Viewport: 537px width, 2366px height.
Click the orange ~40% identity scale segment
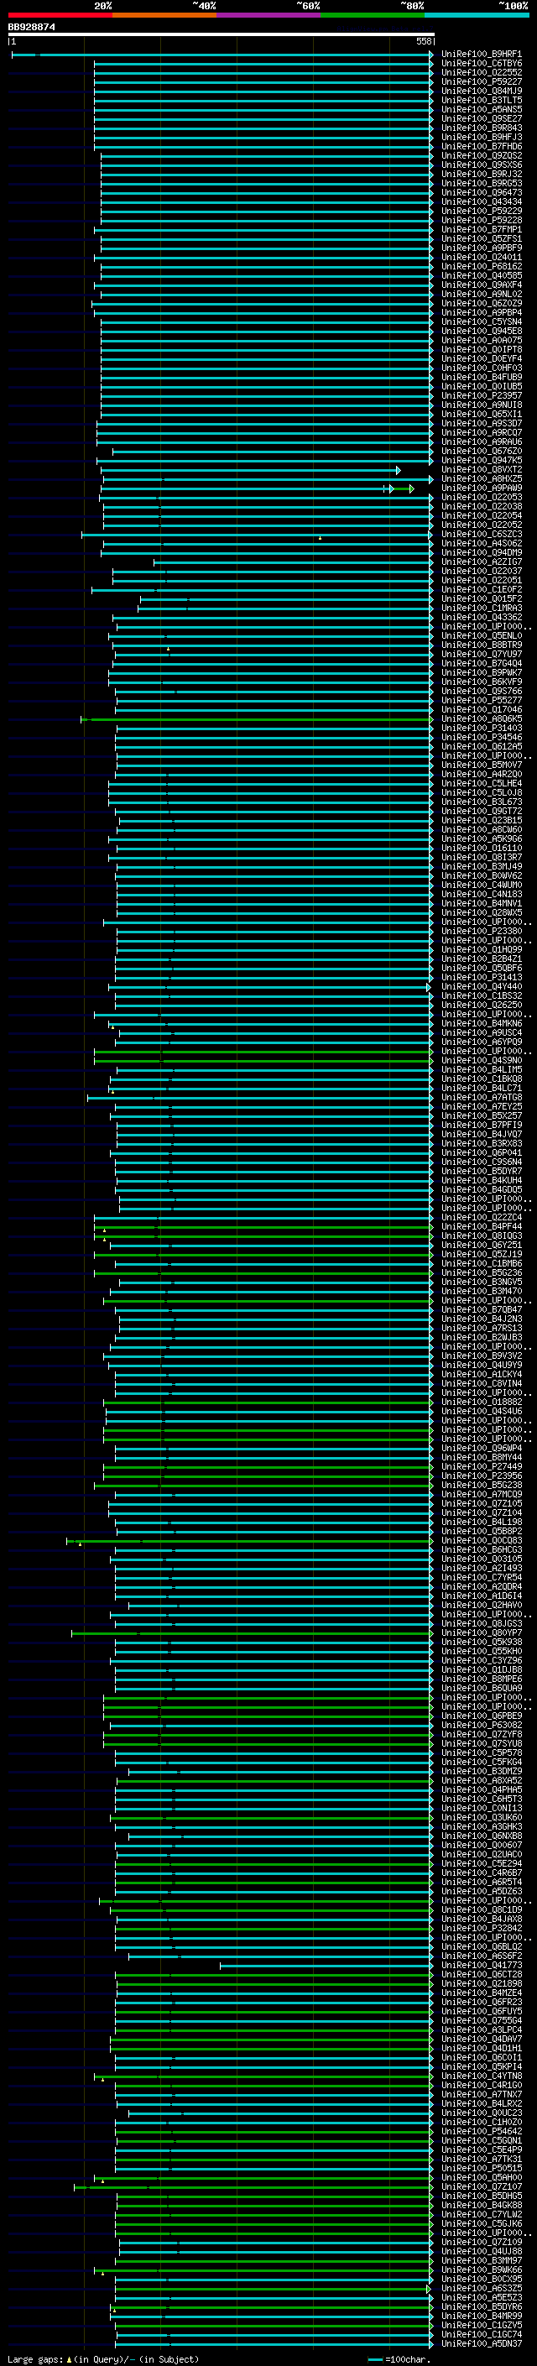[x=164, y=15]
